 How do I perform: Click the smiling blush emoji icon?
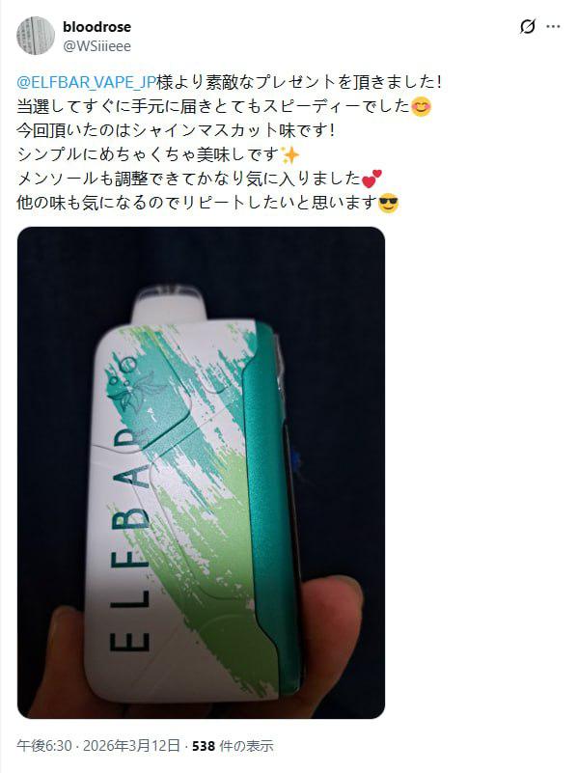[421, 106]
